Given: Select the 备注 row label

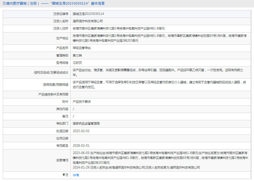Looking at the screenshot, I should (x=65, y=116).
